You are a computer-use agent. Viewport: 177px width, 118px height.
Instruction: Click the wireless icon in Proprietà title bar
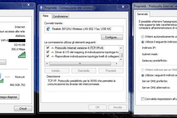pos(41,8)
